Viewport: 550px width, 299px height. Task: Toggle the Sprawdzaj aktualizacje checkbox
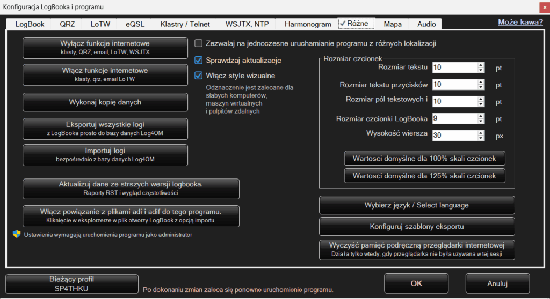[199, 61]
